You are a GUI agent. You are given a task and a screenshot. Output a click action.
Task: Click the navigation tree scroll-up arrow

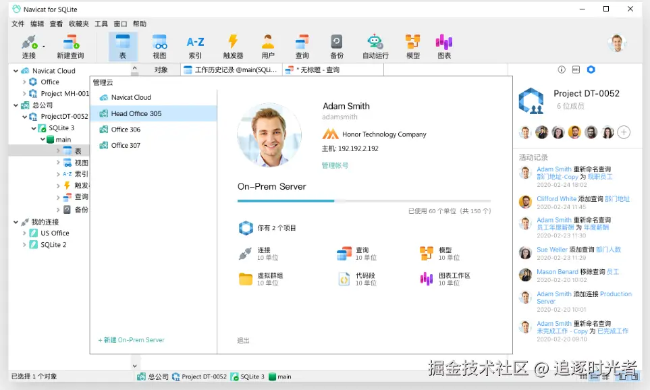click(134, 68)
